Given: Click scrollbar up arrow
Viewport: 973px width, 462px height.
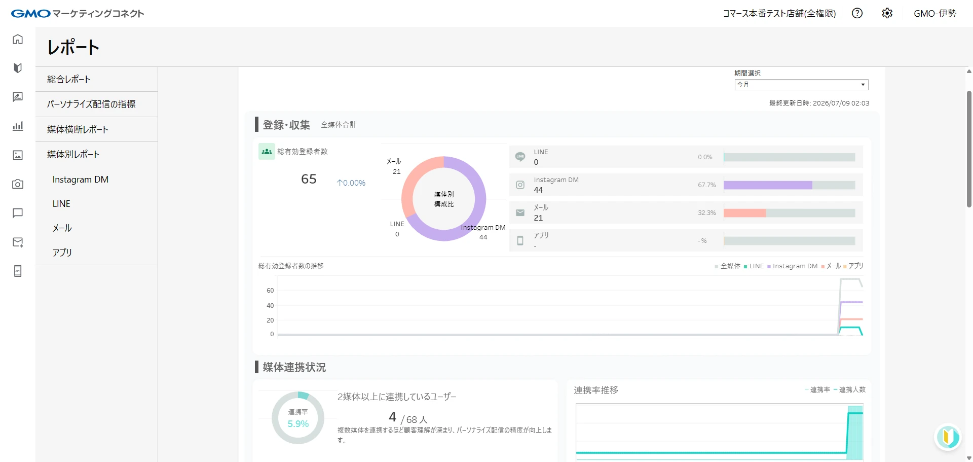Looking at the screenshot, I should click(x=969, y=72).
